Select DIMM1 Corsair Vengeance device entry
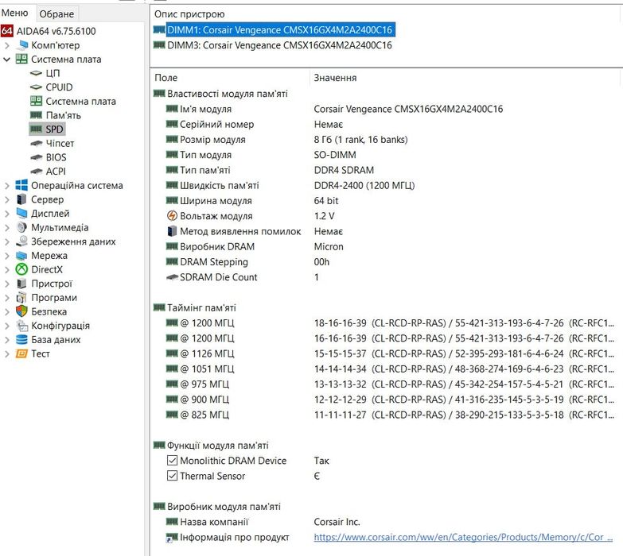 tap(279, 29)
